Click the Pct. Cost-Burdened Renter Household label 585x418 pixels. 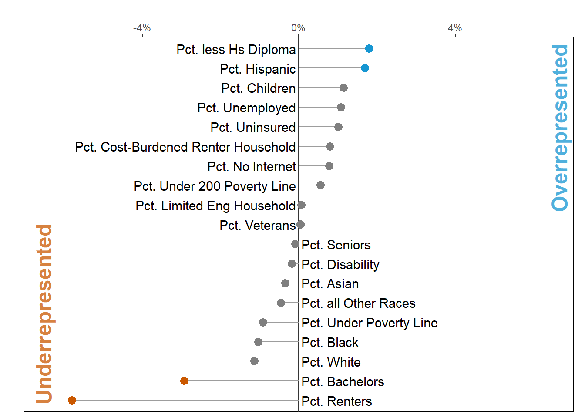click(185, 147)
